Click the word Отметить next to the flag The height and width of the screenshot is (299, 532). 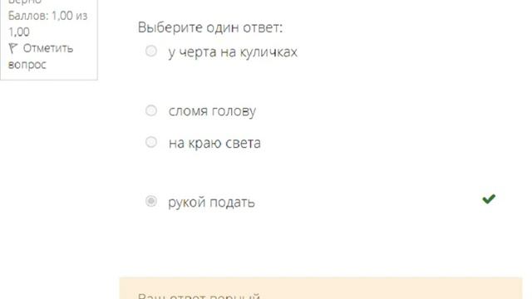(x=48, y=48)
